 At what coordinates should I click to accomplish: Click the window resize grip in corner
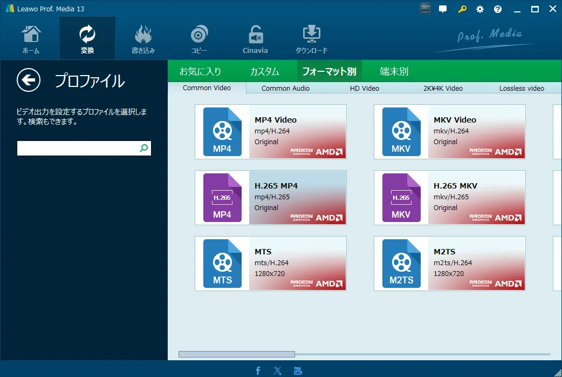[557, 373]
